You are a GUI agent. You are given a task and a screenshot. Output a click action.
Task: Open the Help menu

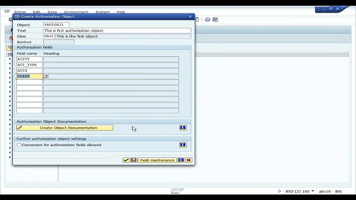click(121, 12)
